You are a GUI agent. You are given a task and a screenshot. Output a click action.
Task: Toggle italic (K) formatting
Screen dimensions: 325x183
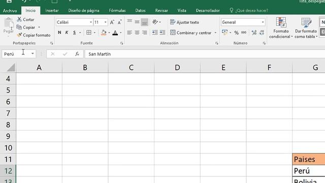pyautogui.click(x=67, y=33)
